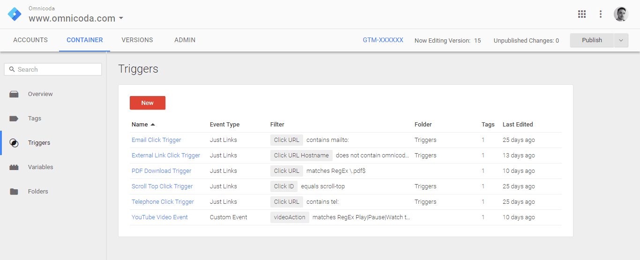
Task: Click the Omnicoda account name text
Action: 42,8
